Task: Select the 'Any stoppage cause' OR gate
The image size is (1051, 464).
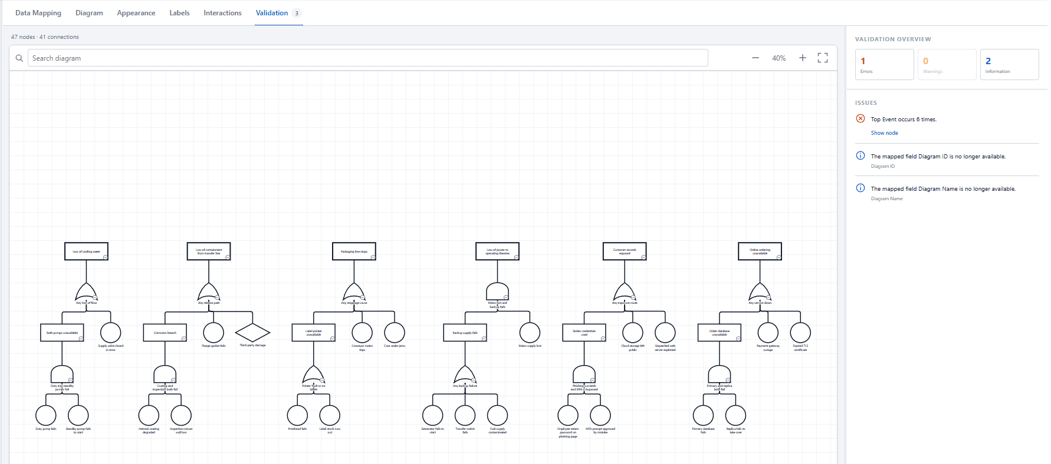Action: [354, 291]
